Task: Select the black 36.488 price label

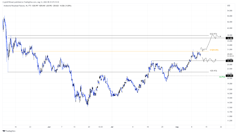Action: pyautogui.click(x=229, y=38)
